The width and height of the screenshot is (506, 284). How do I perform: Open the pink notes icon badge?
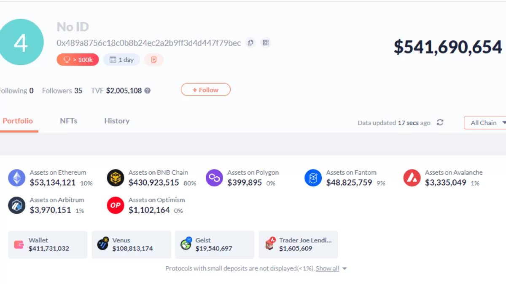[154, 60]
